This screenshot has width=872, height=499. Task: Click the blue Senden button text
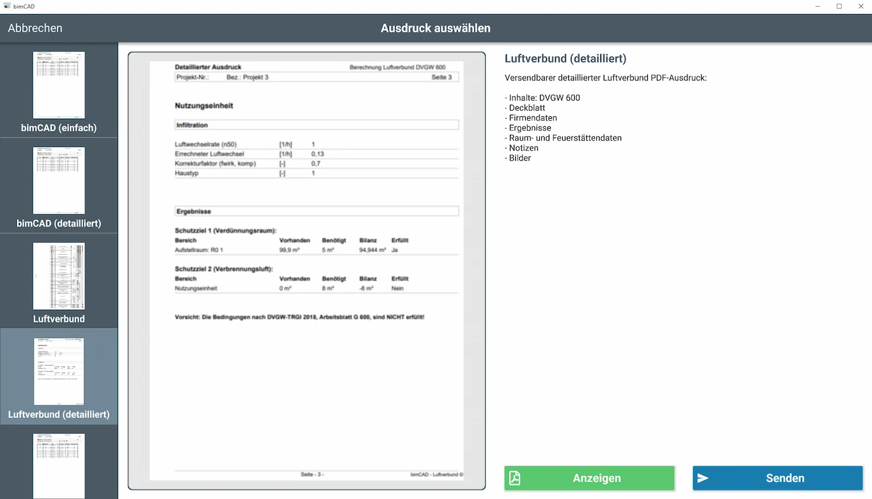785,478
